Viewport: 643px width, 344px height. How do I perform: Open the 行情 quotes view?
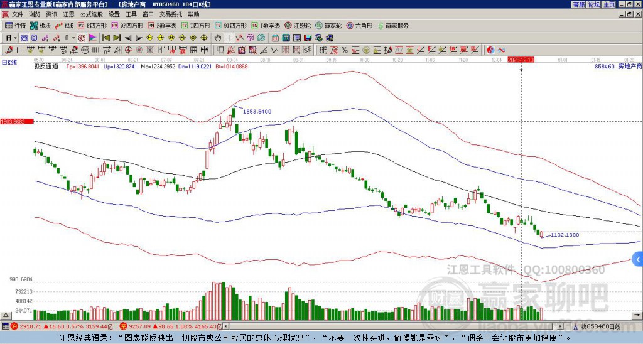(15, 26)
